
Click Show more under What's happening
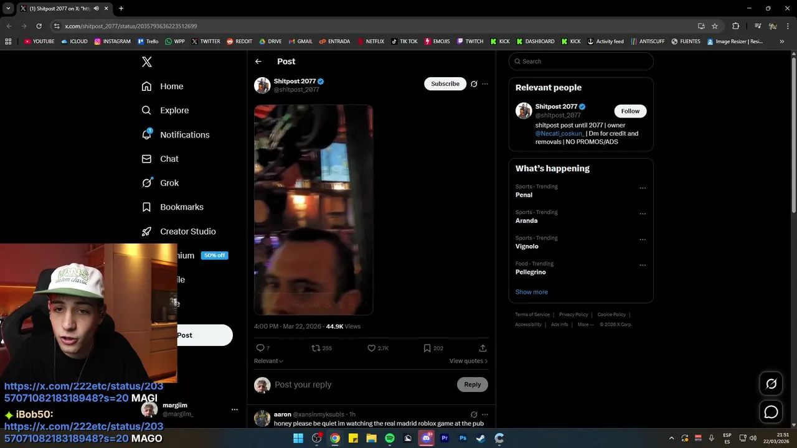tap(531, 292)
